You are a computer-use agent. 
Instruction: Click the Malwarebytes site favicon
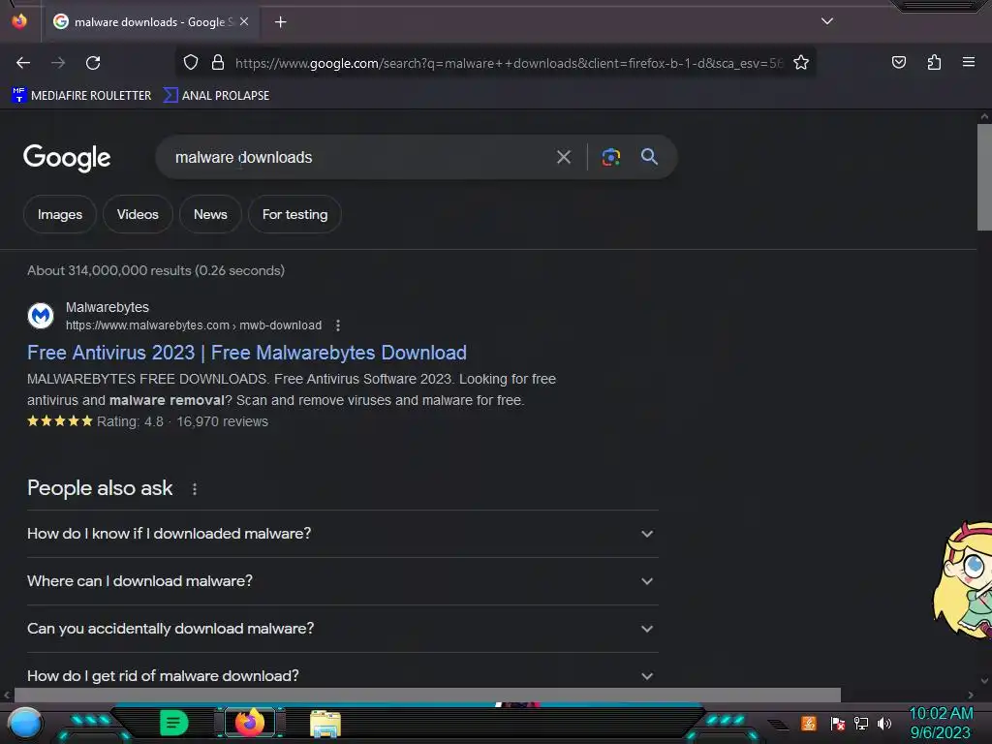[41, 316]
